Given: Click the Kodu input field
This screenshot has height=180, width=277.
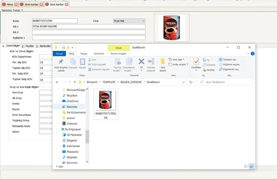Looking at the screenshot, I should point(55,21).
